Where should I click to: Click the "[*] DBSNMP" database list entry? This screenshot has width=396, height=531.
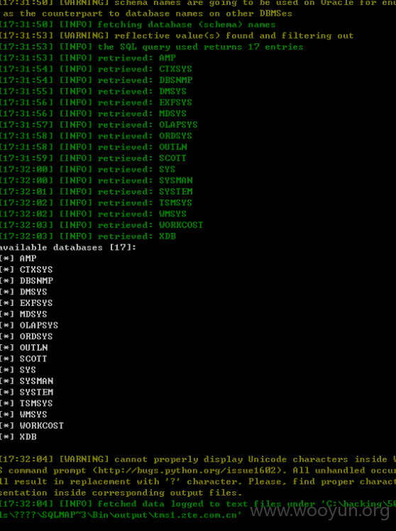pyautogui.click(x=27, y=281)
